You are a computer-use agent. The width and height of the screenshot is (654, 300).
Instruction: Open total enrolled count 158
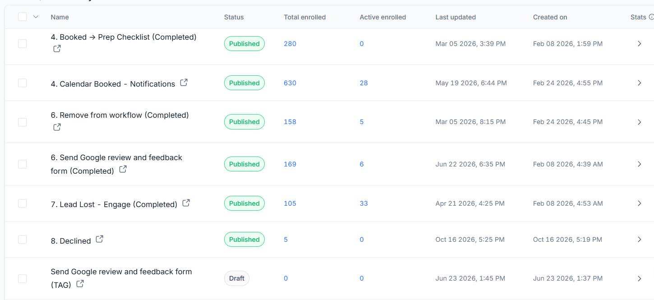point(290,122)
